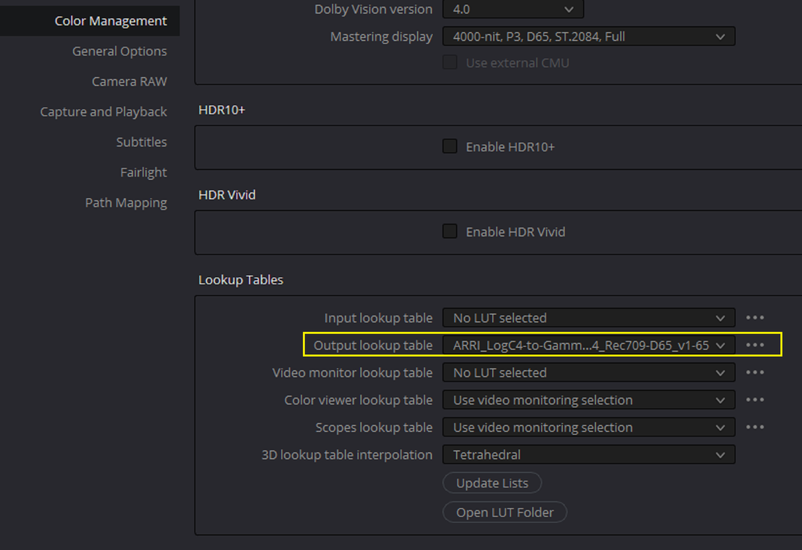Go to General Options settings

[x=119, y=51]
